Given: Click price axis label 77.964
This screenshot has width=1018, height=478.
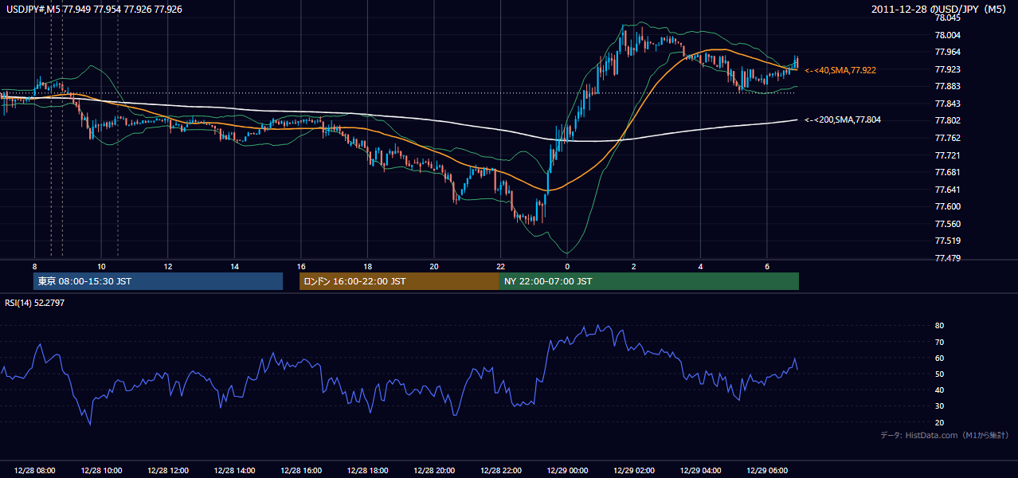Looking at the screenshot, I should tap(949, 52).
